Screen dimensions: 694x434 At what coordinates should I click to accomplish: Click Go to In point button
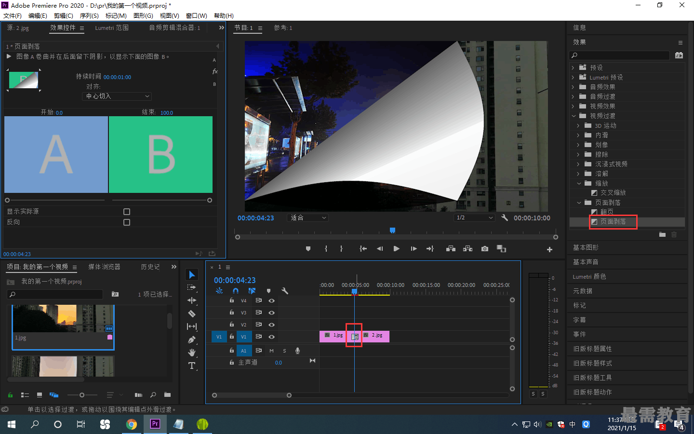click(363, 249)
